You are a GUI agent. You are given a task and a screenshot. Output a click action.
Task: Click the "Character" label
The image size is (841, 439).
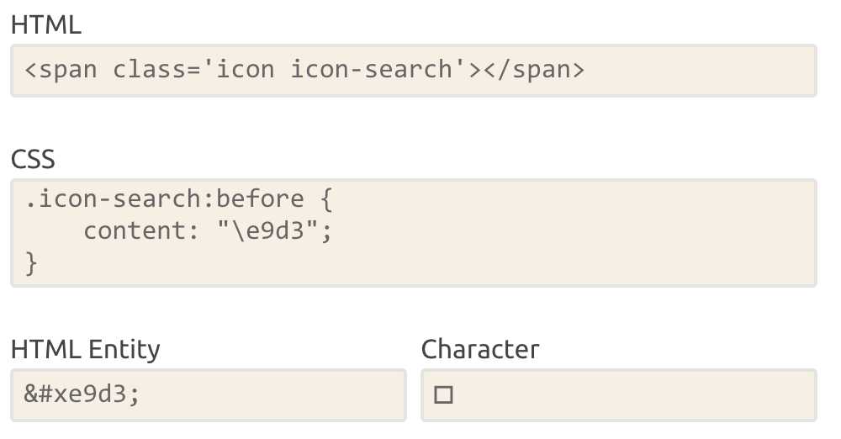pyautogui.click(x=480, y=348)
